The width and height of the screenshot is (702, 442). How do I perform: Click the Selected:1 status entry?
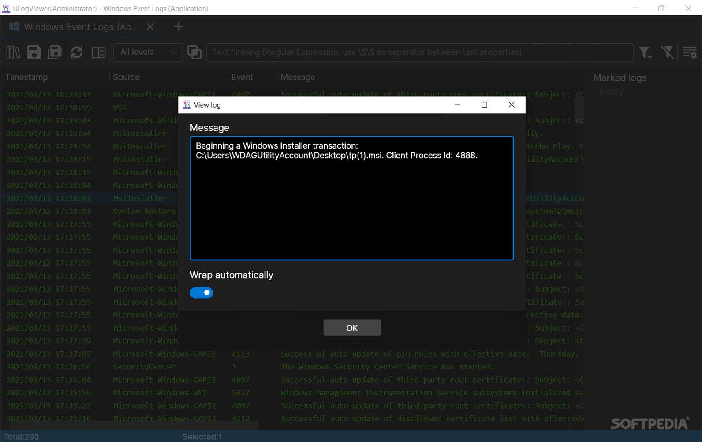coord(202,437)
